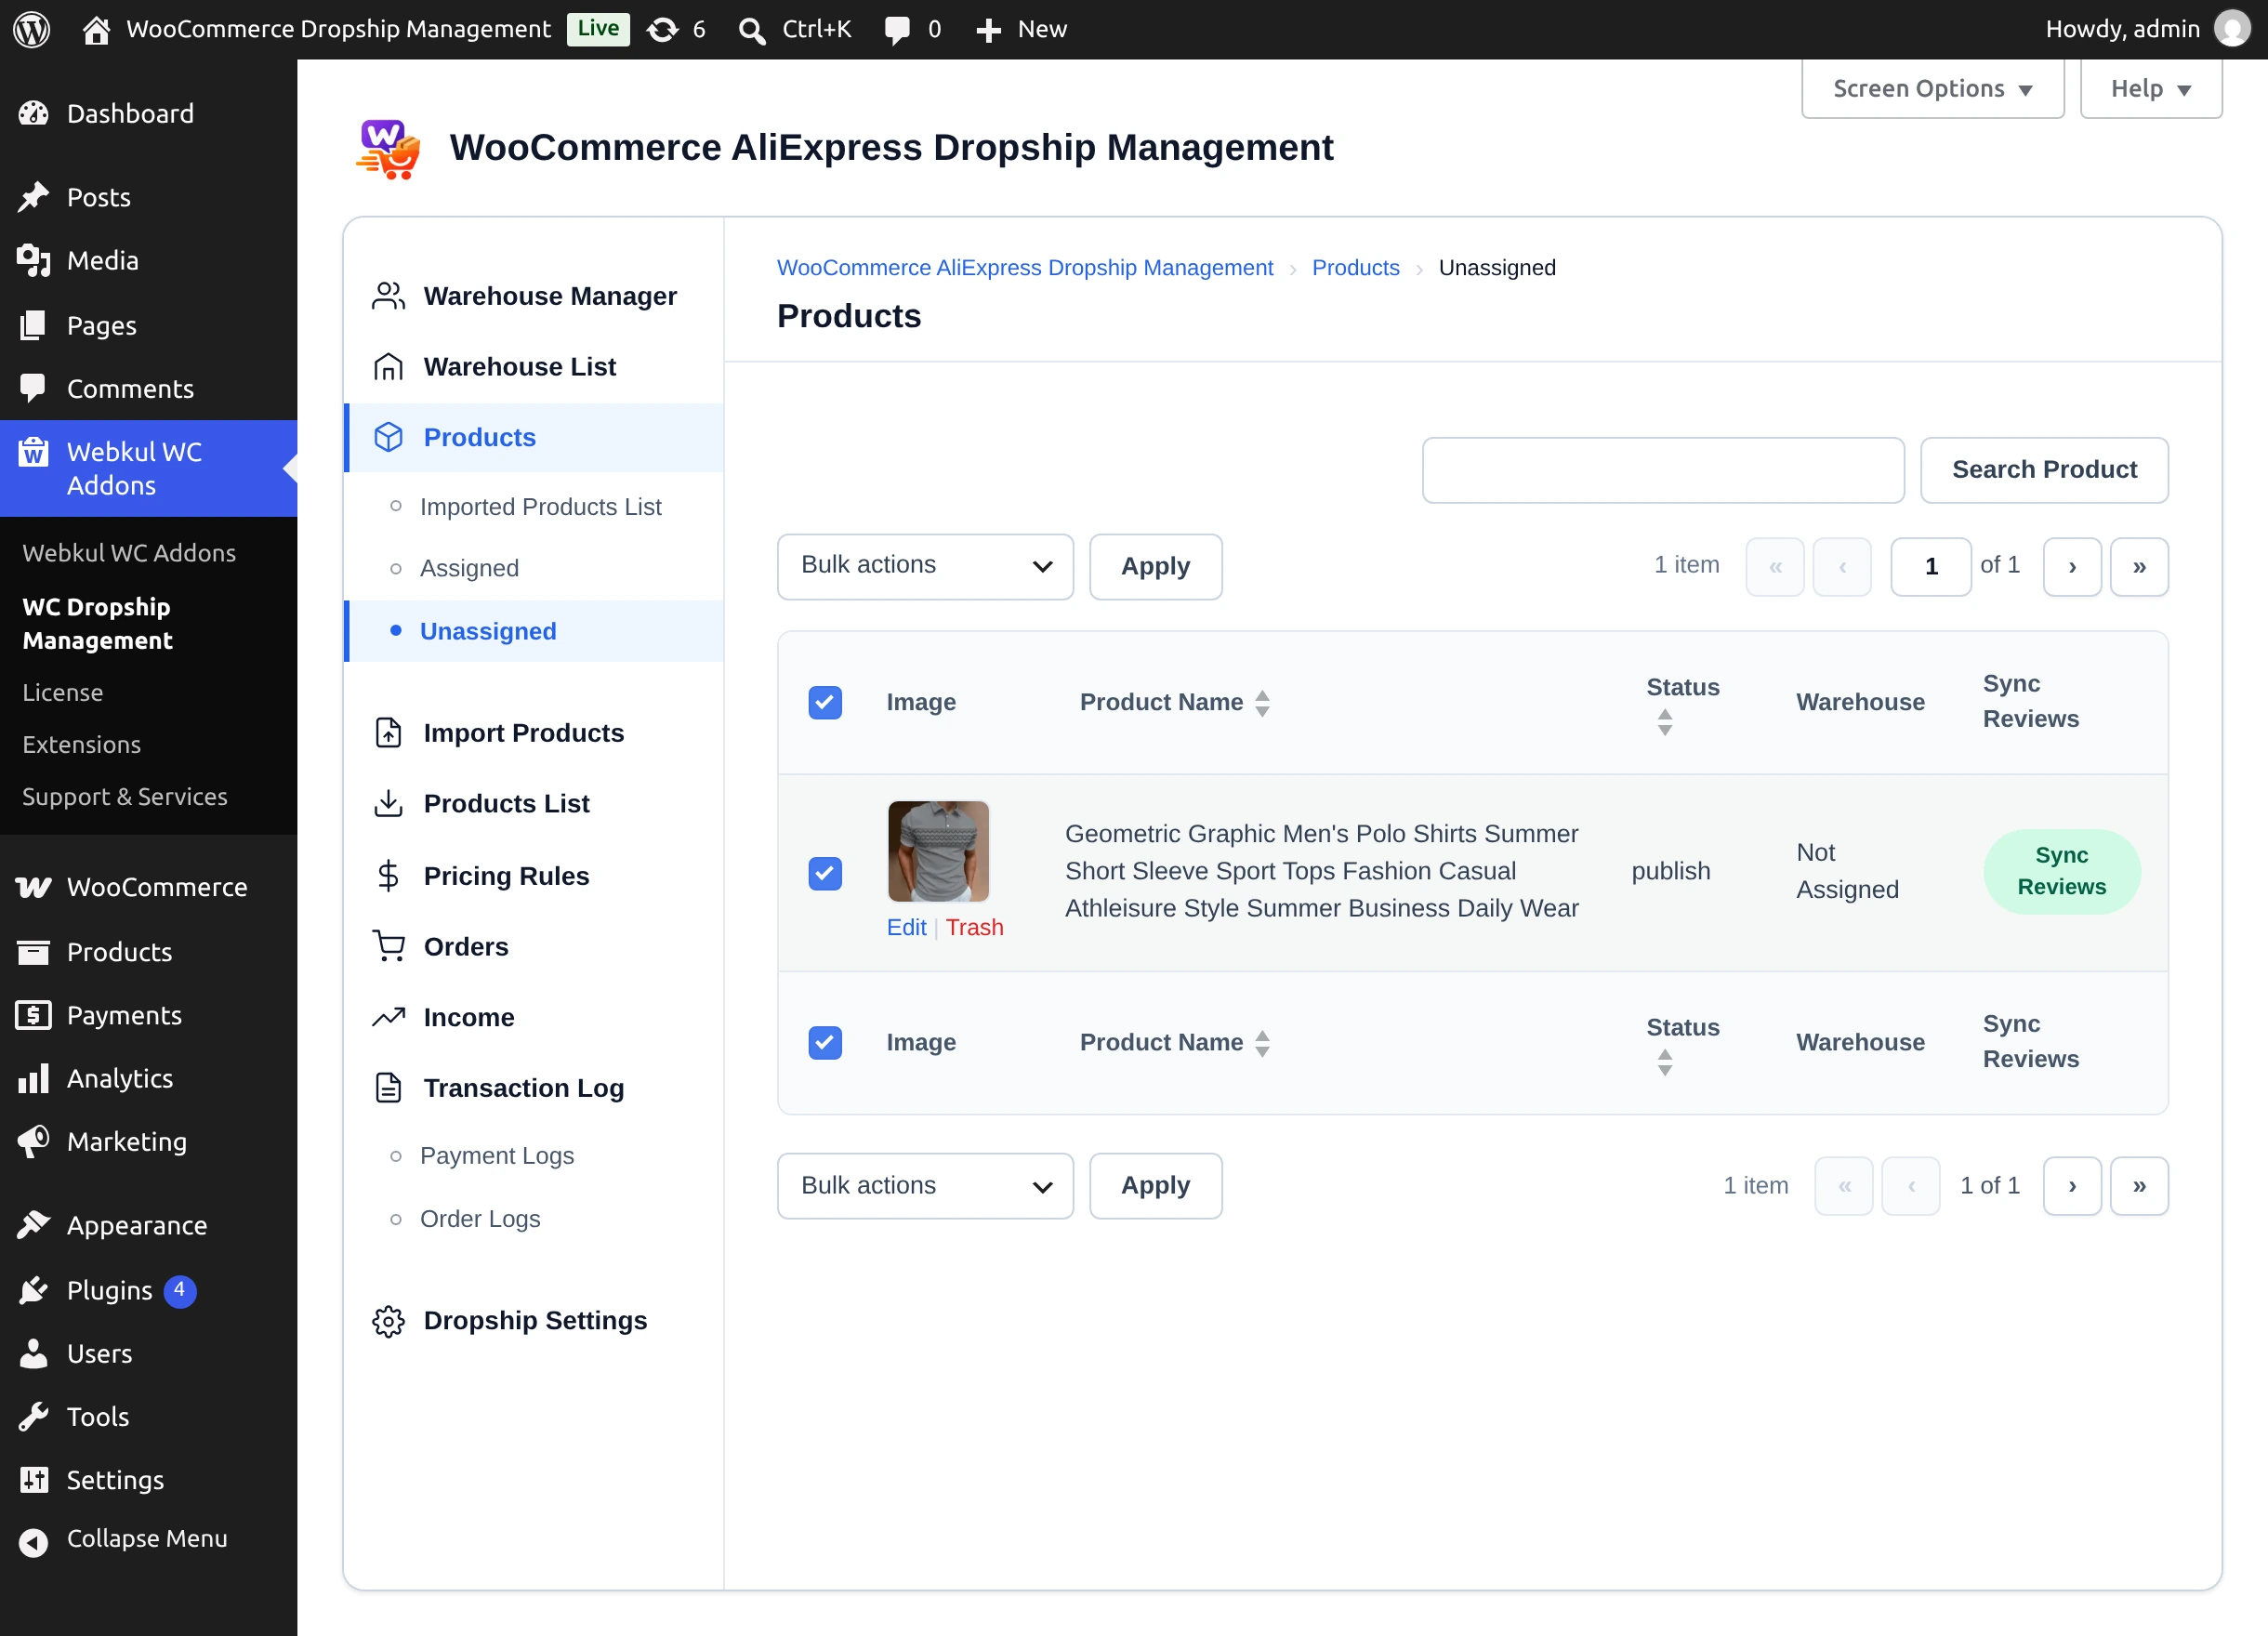Expand the Screen Options panel
Viewport: 2268px width, 1636px height.
(1932, 88)
